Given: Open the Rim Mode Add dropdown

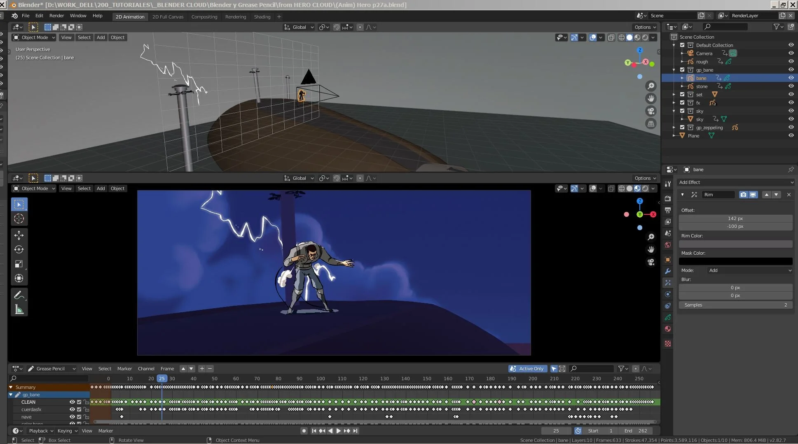Looking at the screenshot, I should 750,270.
